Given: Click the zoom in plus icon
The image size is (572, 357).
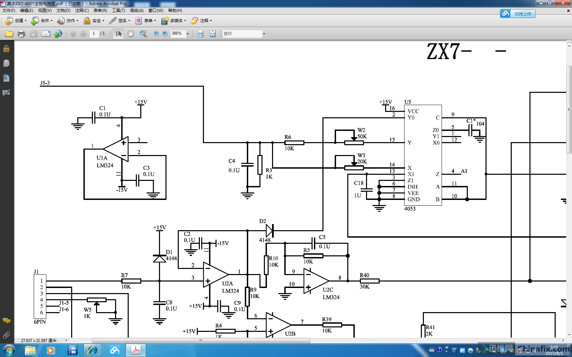Looking at the screenshot, I should pyautogui.click(x=165, y=34).
